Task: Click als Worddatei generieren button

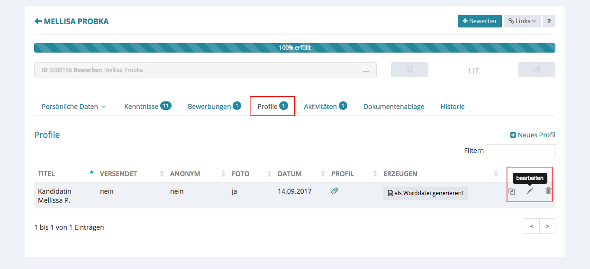Action: [x=425, y=193]
